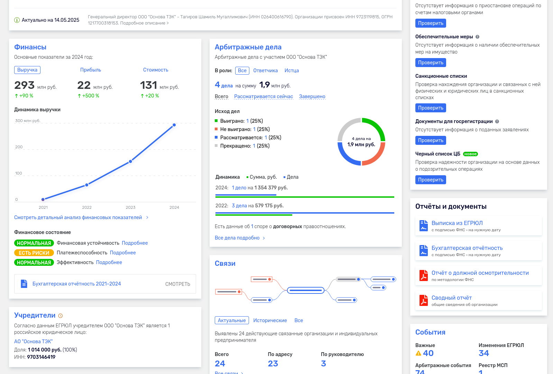Select the Выручка finance indicator
The width and height of the screenshot is (553, 374).
tap(27, 70)
